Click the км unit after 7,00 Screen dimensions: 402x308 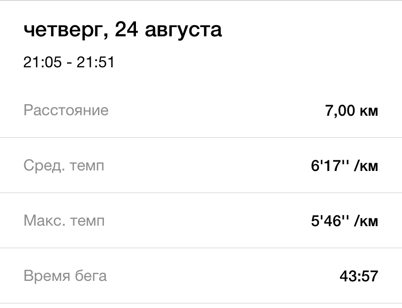[x=368, y=111]
